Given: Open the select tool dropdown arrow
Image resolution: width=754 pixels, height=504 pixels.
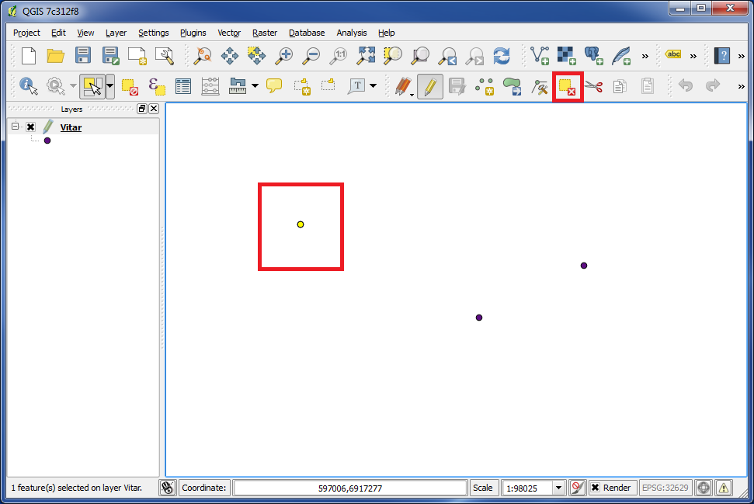Looking at the screenshot, I should 110,86.
